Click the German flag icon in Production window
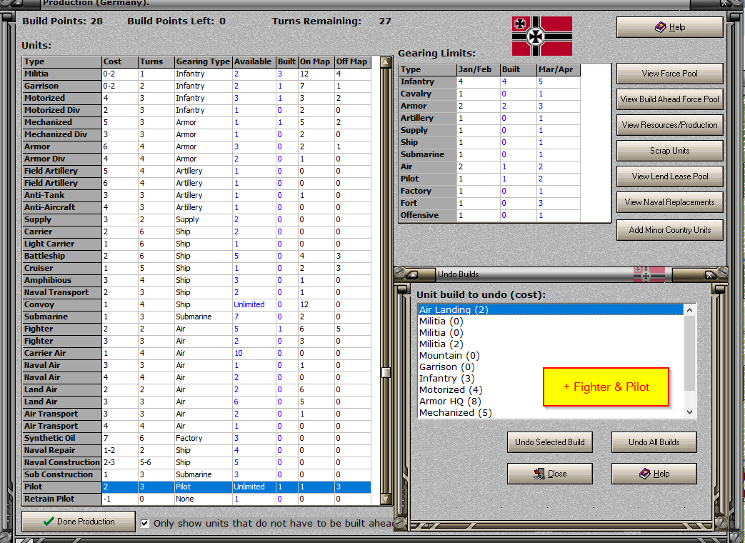745x543 pixels. tap(542, 36)
